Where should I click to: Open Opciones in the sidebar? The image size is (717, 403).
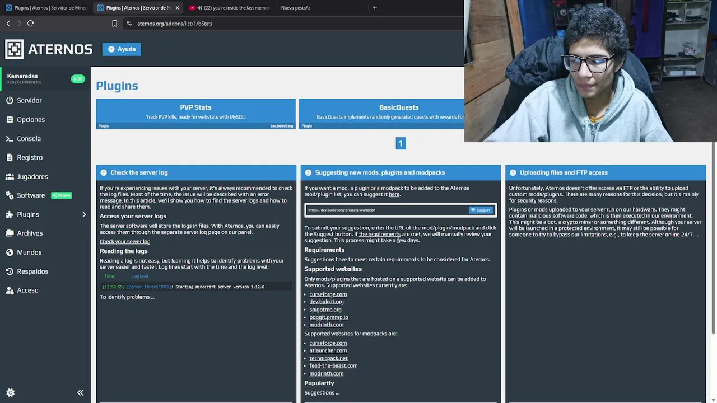pyautogui.click(x=31, y=119)
